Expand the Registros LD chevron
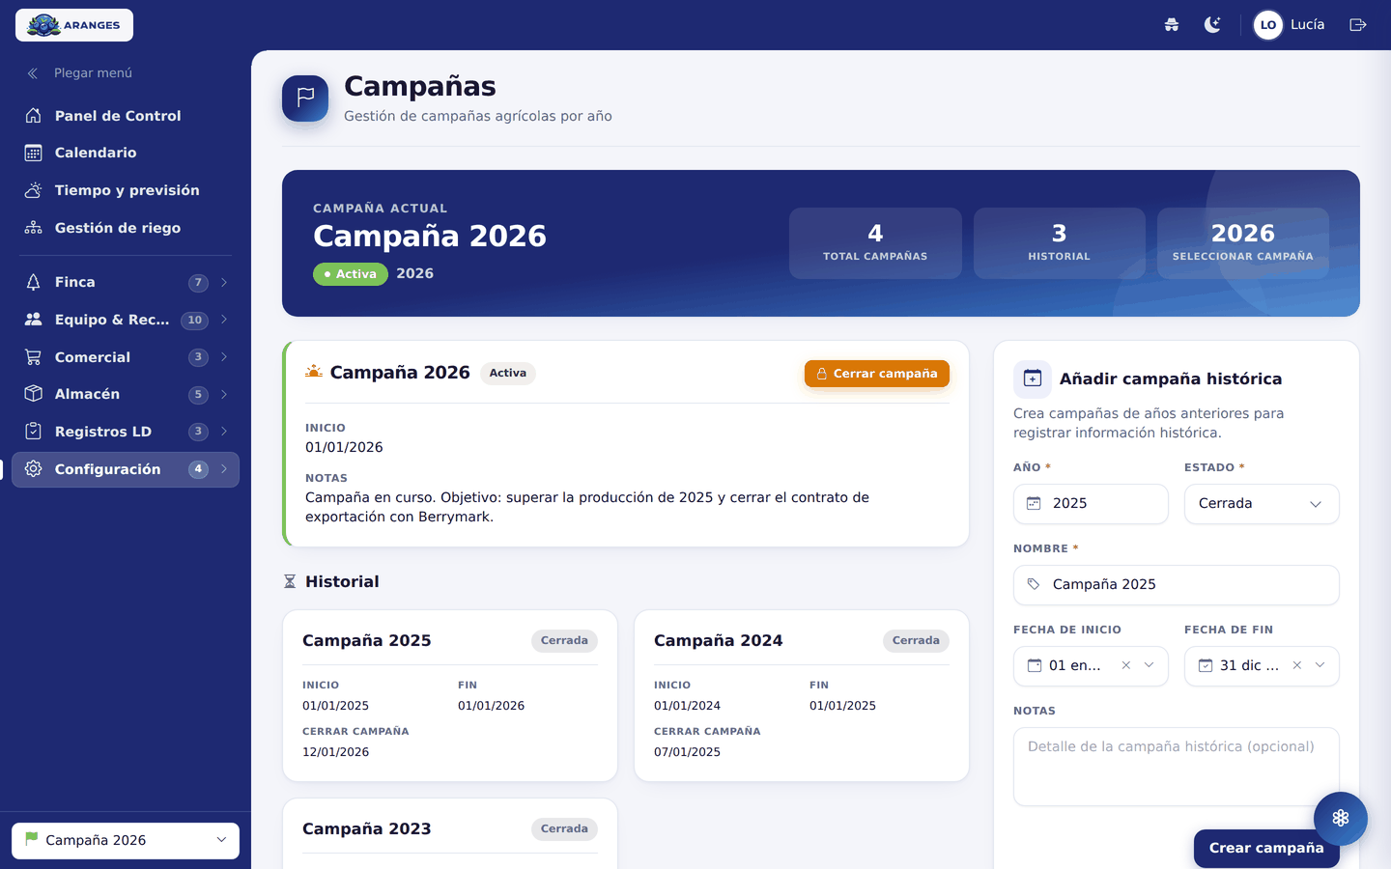Screen dimensions: 1391x869 tap(224, 432)
